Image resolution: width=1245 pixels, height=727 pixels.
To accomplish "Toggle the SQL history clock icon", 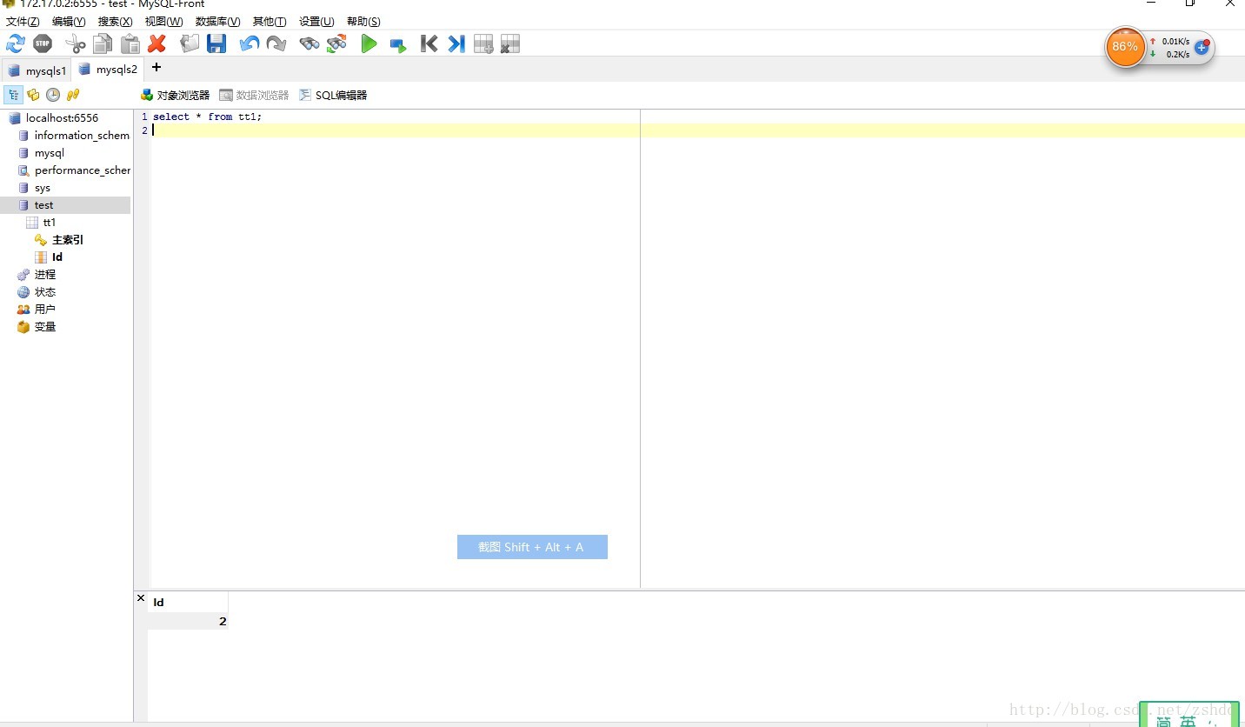I will click(x=53, y=95).
